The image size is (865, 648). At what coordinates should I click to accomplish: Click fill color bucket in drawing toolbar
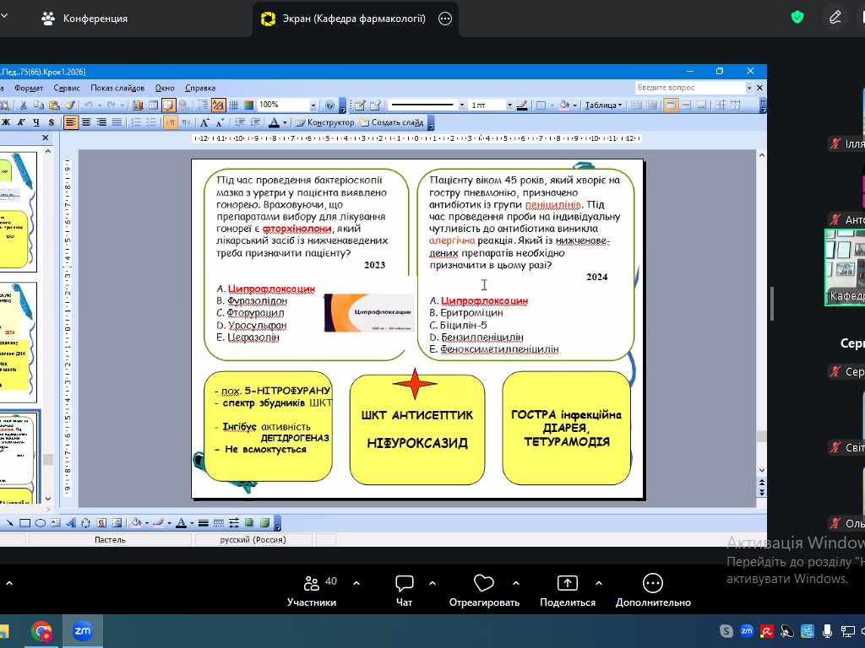pyautogui.click(x=136, y=523)
